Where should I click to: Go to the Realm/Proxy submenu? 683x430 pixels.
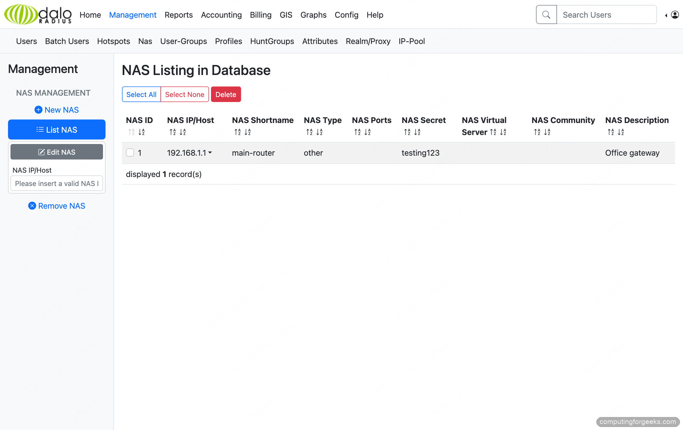coord(368,41)
